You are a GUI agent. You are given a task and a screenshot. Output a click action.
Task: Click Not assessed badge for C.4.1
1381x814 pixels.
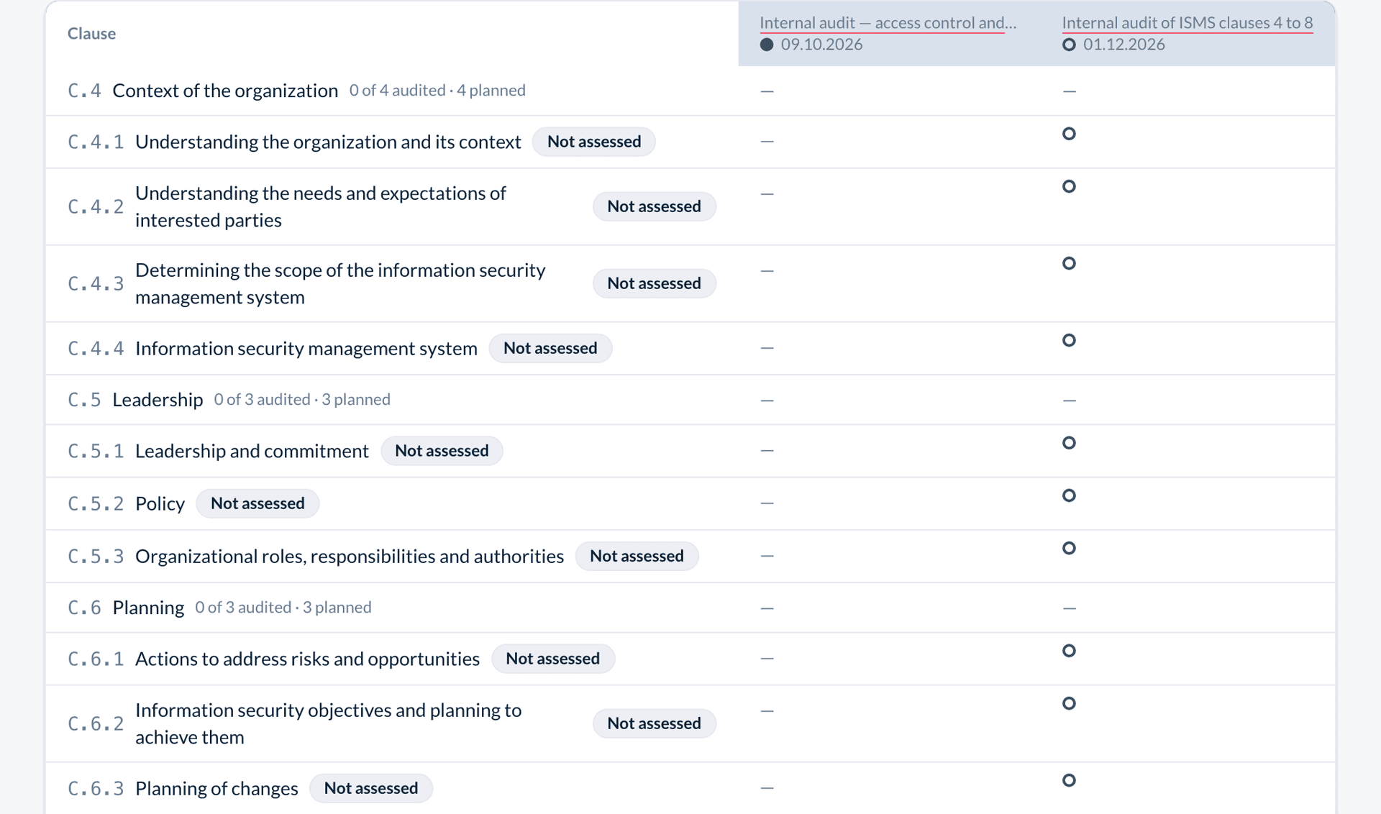click(594, 142)
